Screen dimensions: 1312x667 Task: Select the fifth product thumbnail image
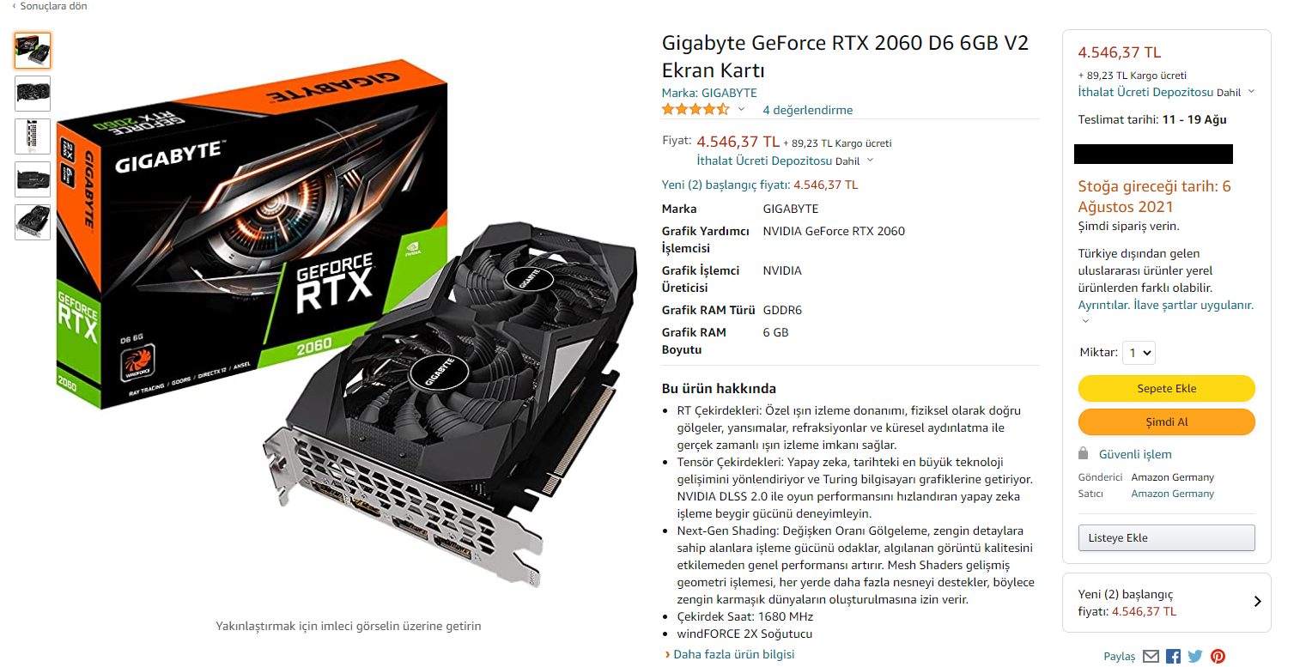tap(33, 222)
